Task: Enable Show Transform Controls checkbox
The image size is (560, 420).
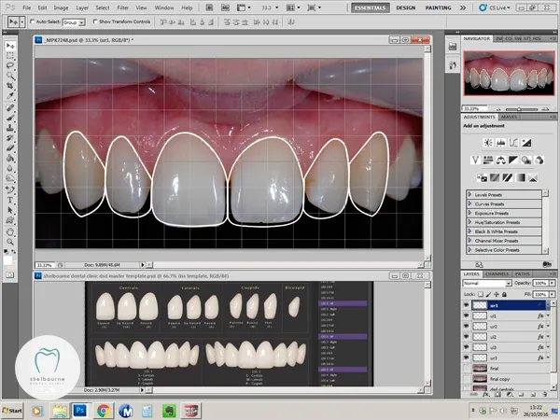Action: click(93, 20)
